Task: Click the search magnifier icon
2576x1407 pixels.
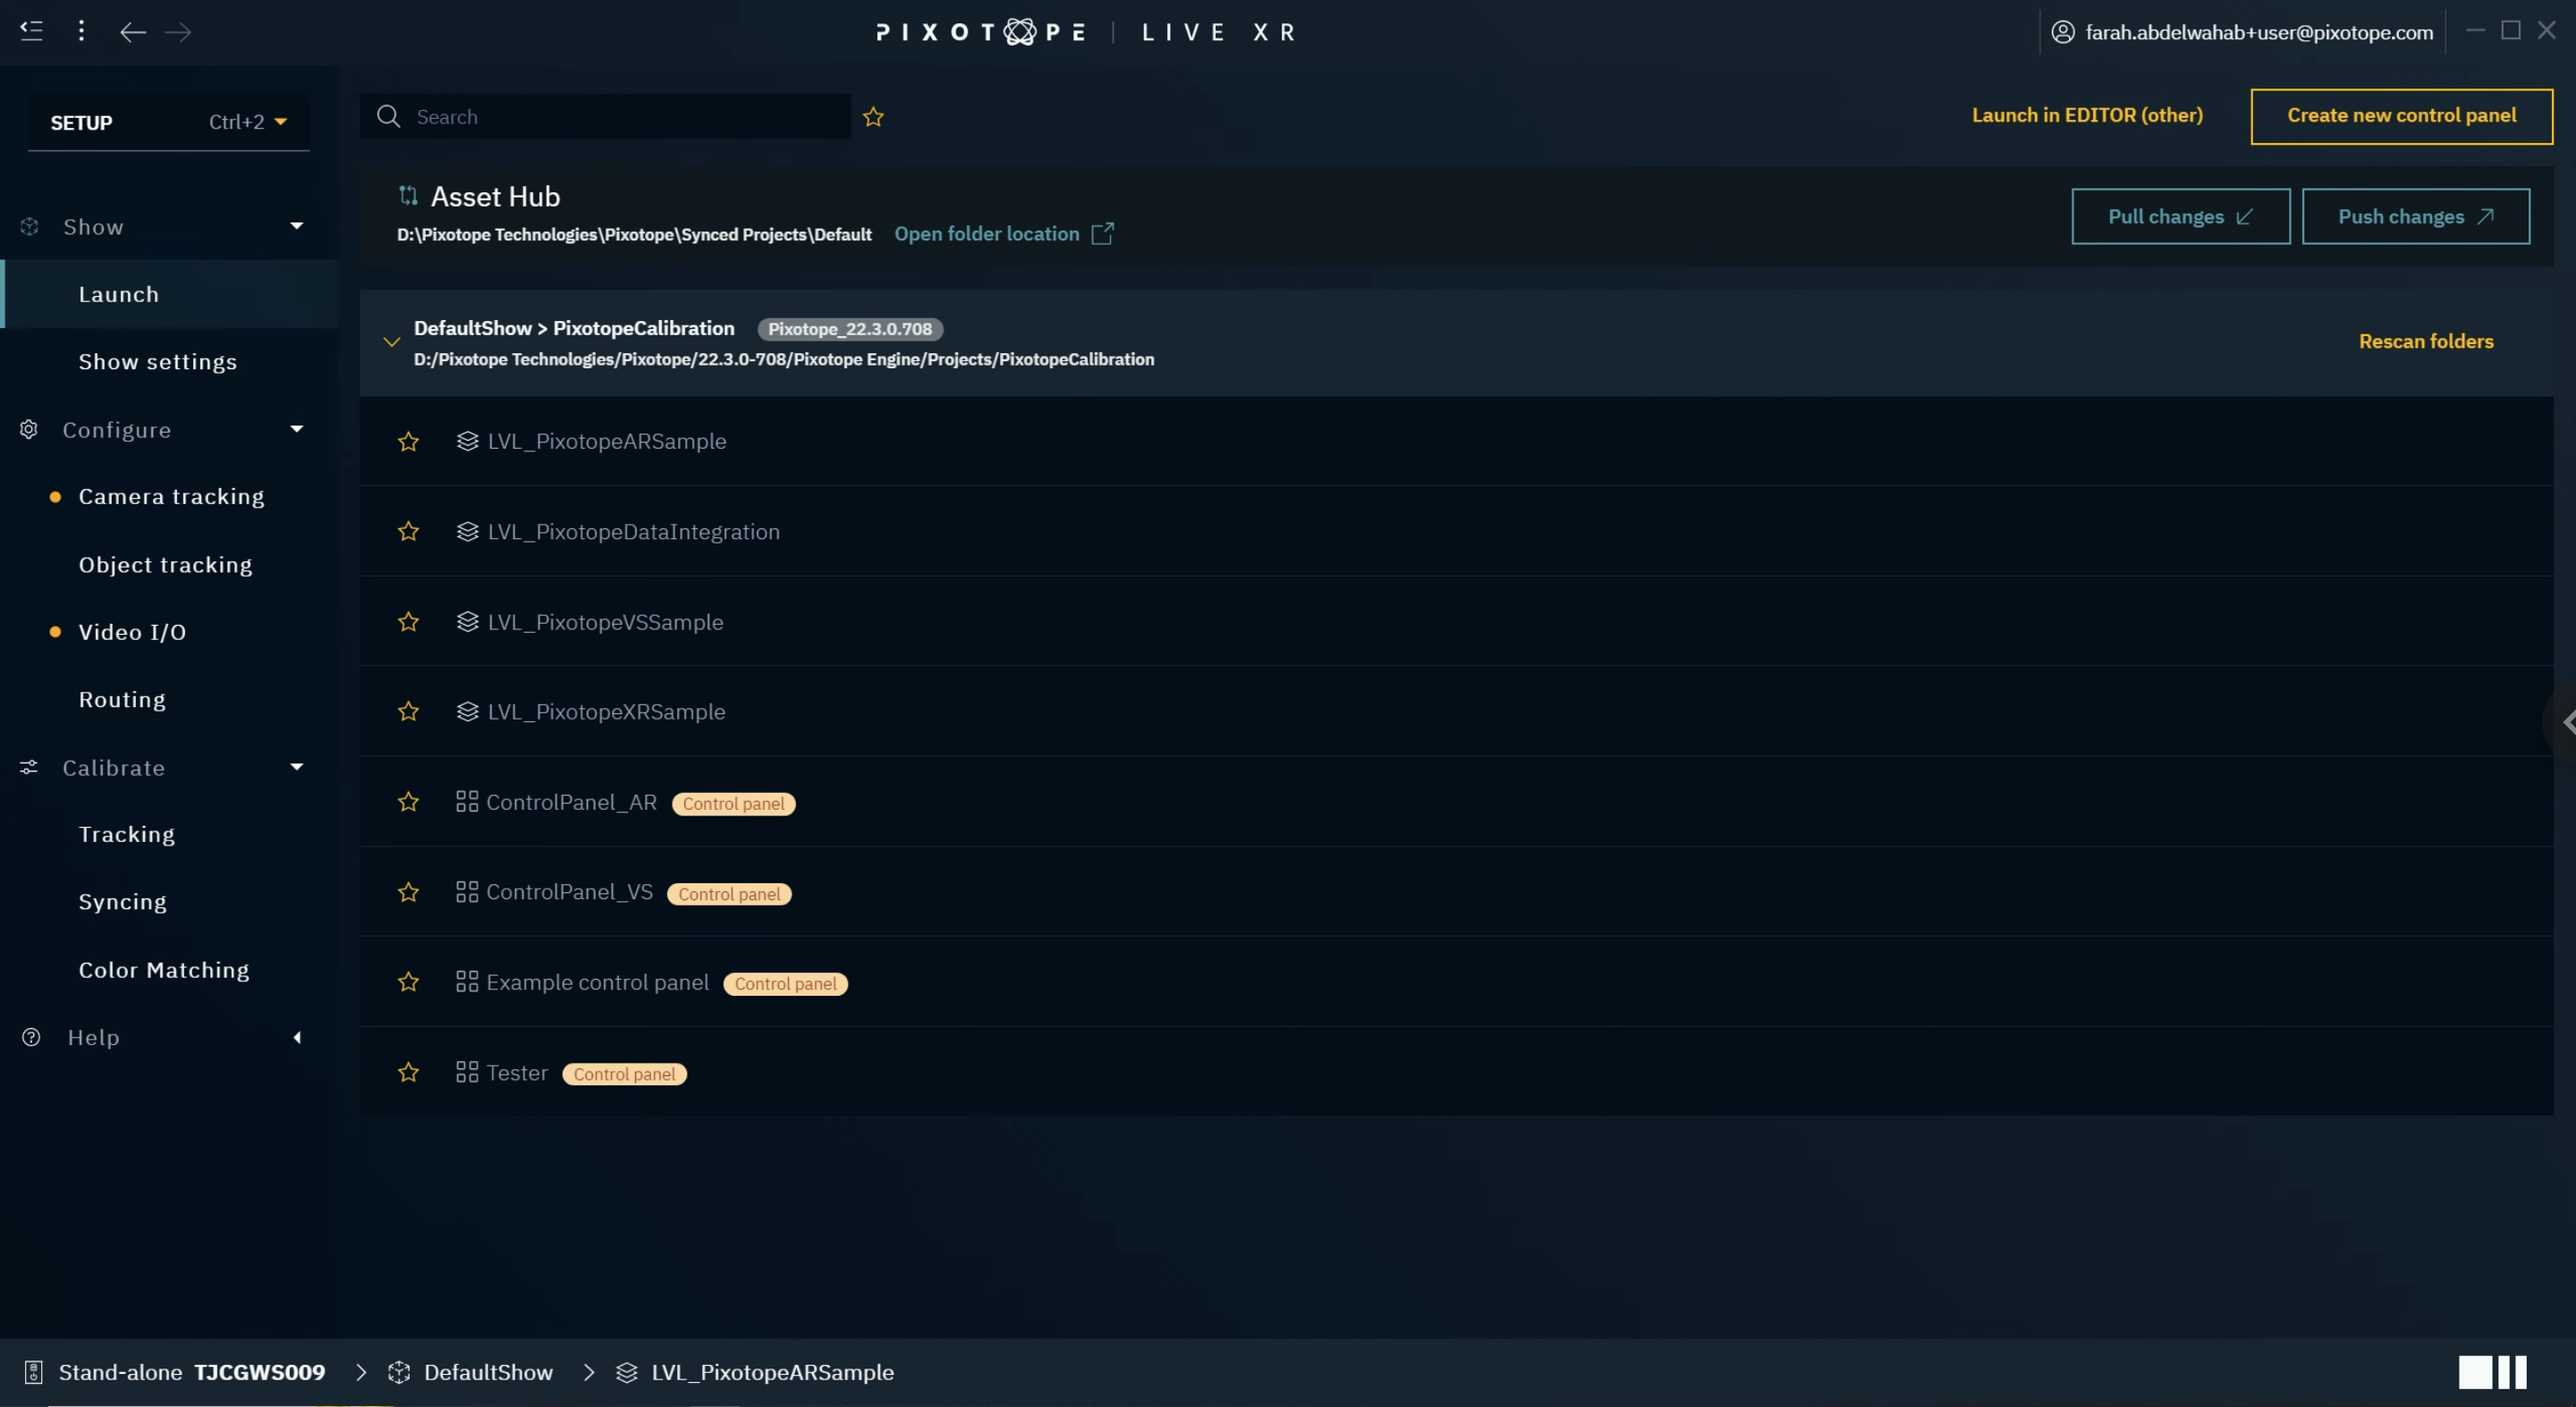Action: (388, 116)
